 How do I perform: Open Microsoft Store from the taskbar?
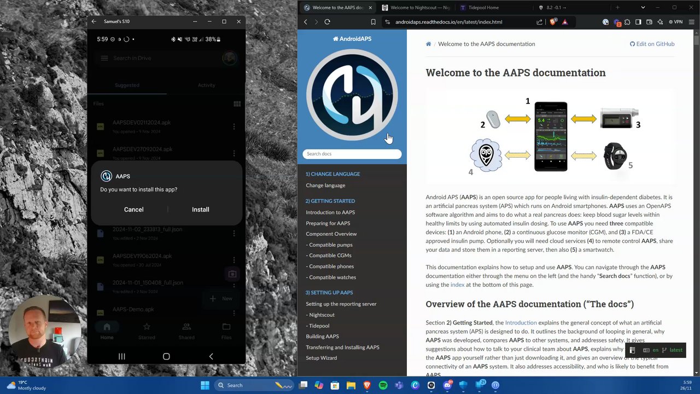pos(335,385)
